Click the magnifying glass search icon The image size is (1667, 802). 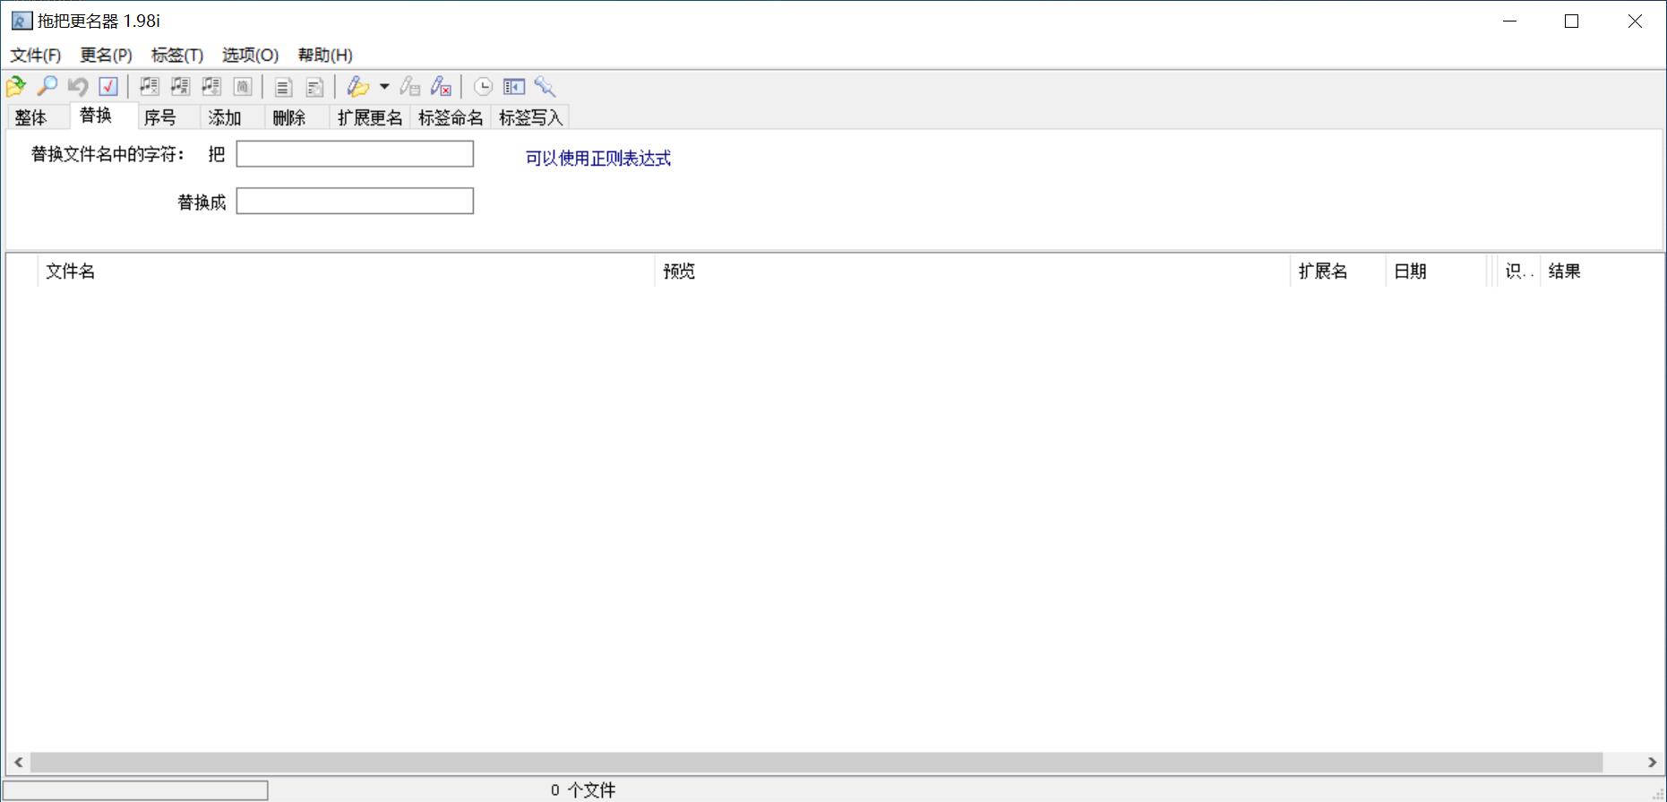47,87
